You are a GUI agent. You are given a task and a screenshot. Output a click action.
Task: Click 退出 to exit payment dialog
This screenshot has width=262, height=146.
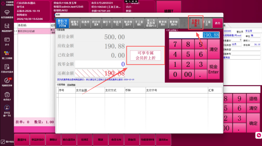click(218, 23)
